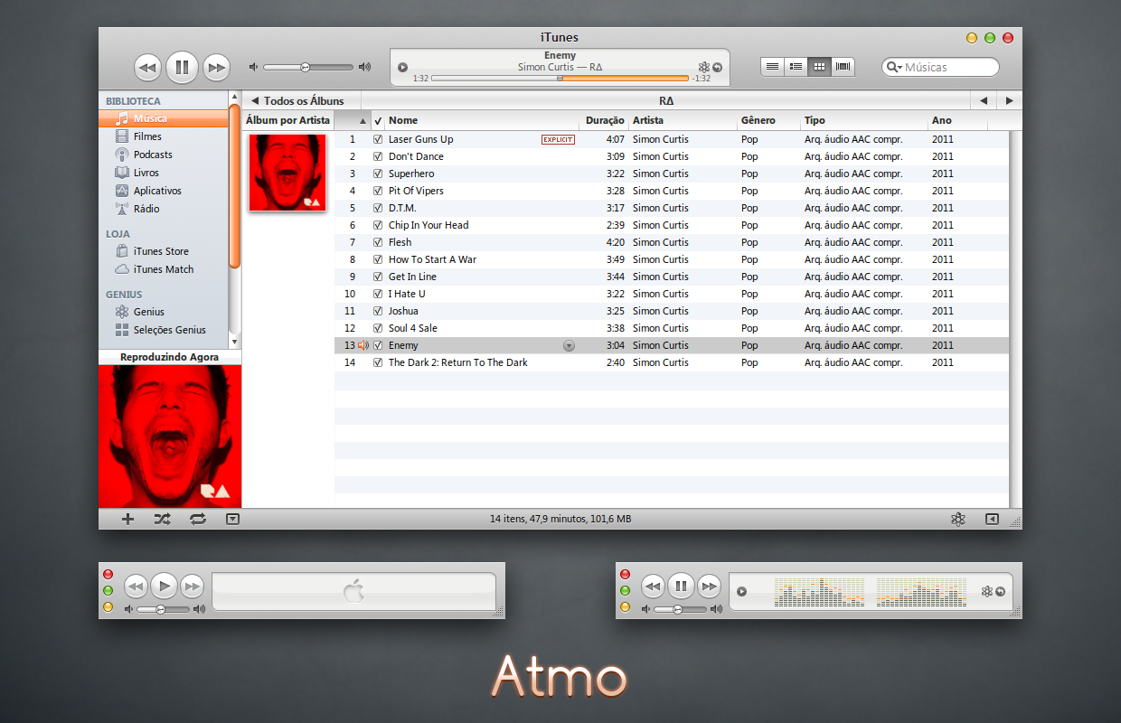Uncheck Superhero checkbox
Image resolution: width=1121 pixels, height=723 pixels.
point(378,174)
